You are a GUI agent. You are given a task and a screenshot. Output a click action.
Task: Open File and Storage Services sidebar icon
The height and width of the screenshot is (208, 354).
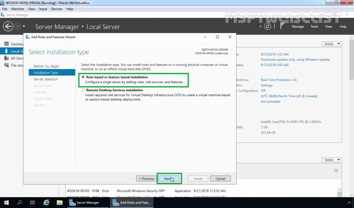point(6,65)
